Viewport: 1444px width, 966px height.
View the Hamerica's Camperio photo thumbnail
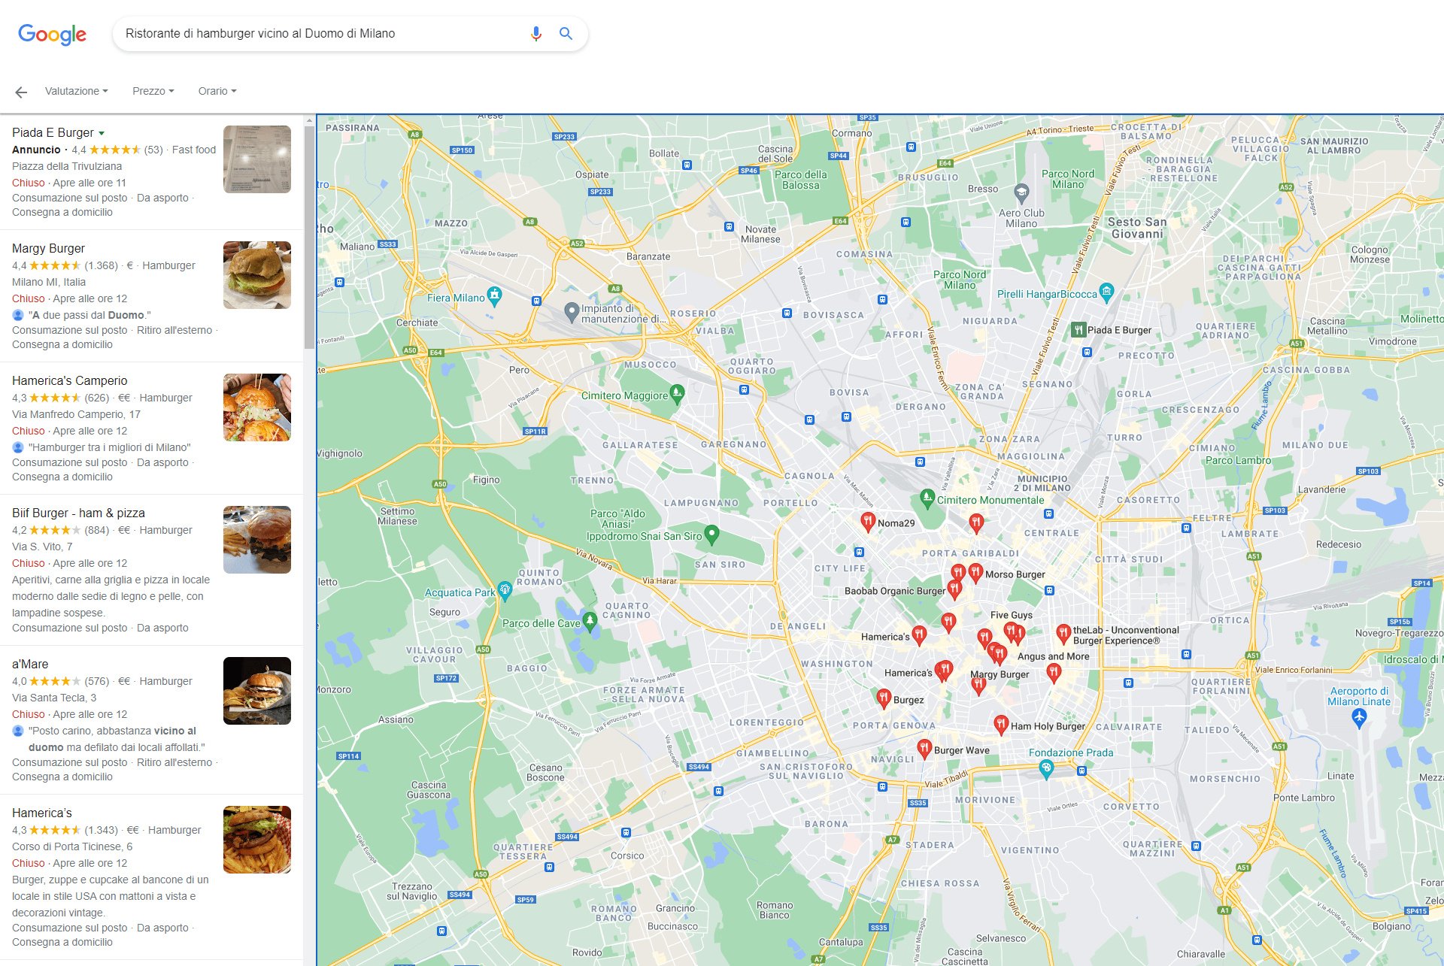[257, 407]
